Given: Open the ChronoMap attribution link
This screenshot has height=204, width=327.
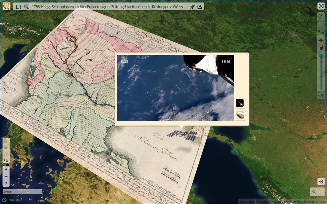Looking at the screenshot, I should (x=247, y=202).
